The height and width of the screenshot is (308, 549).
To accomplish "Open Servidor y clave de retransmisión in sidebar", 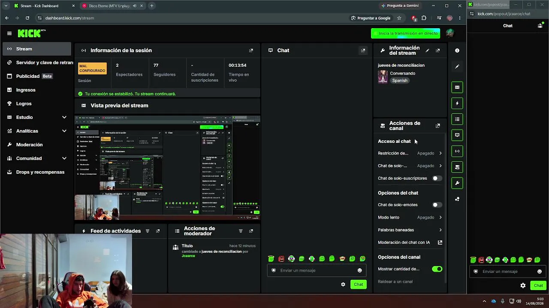I will (37, 62).
